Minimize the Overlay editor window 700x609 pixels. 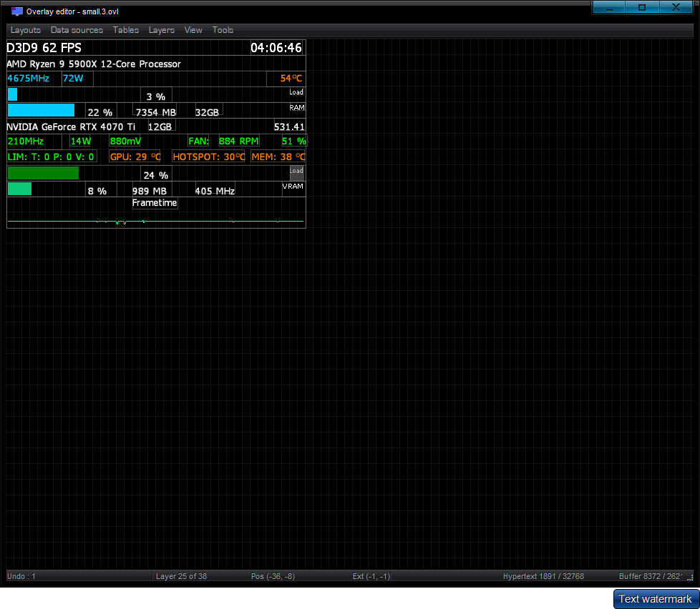[x=609, y=7]
